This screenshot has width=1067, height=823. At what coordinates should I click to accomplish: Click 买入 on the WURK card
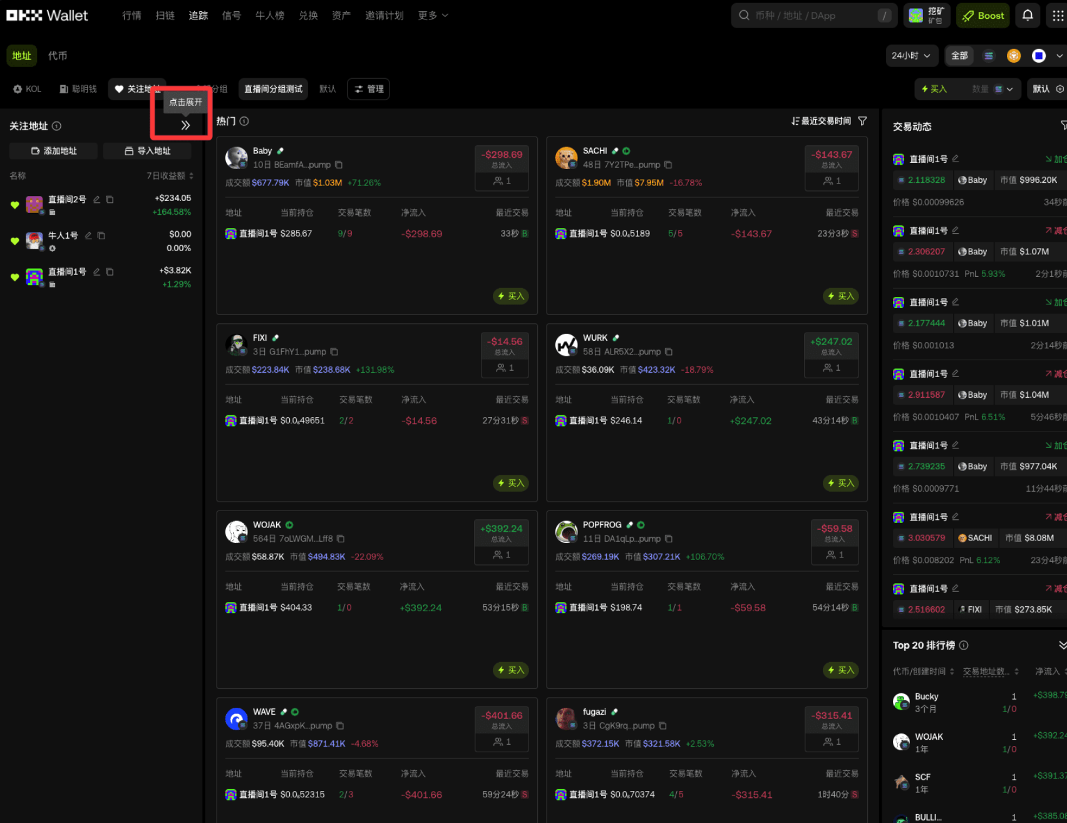point(841,483)
